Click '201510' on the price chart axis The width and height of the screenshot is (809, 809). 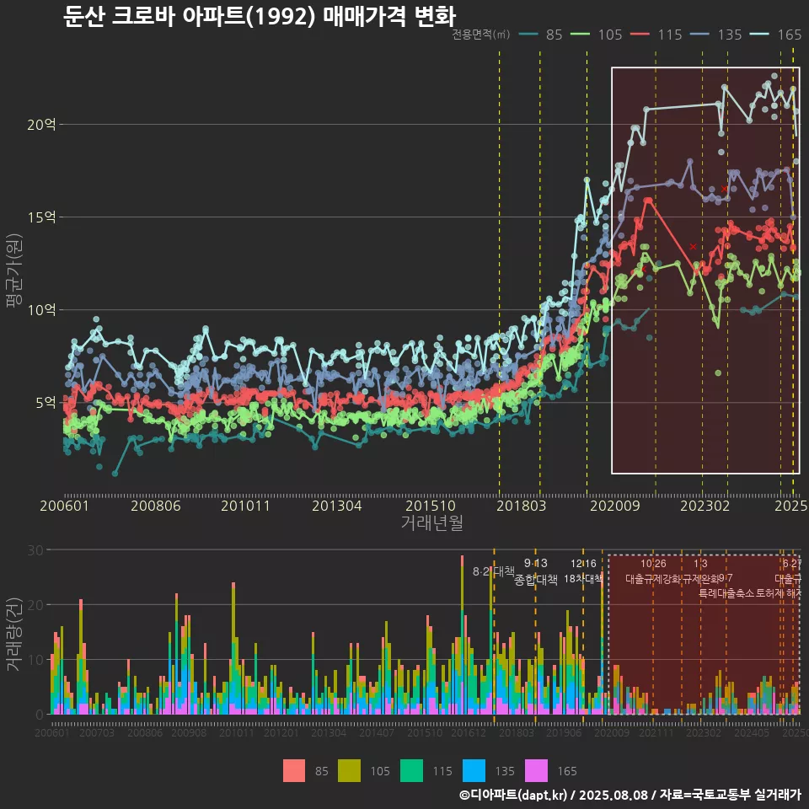point(431,506)
